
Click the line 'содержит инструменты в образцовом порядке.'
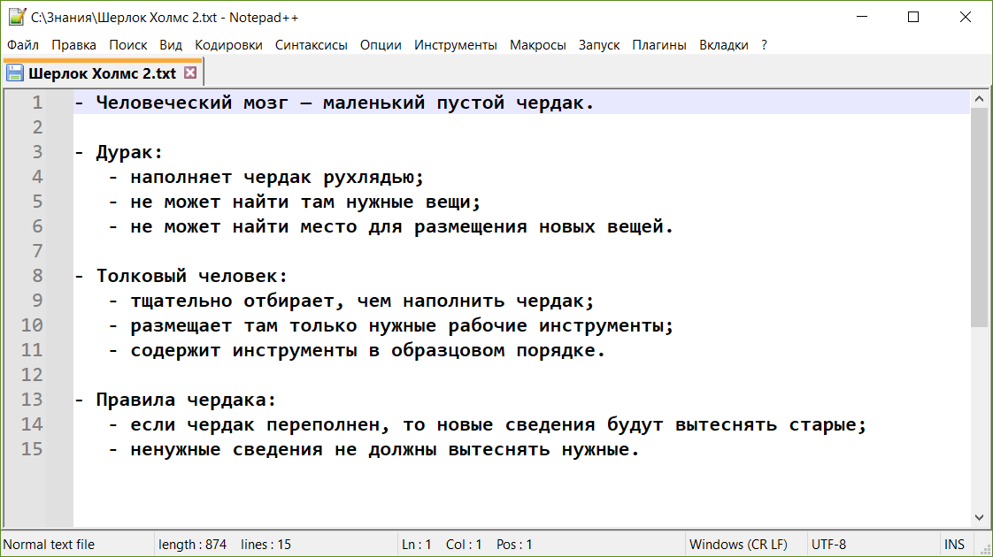coord(368,350)
